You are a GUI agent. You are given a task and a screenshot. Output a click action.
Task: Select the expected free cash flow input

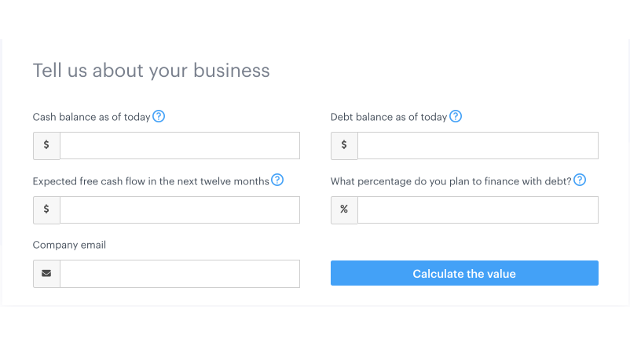[x=180, y=209]
